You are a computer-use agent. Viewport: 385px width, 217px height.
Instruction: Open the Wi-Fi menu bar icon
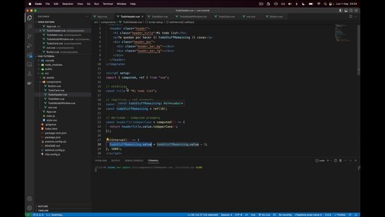[318, 4]
